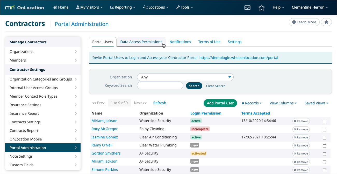Open the Locations menu
This screenshot has height=174, width=337.
click(x=156, y=7)
